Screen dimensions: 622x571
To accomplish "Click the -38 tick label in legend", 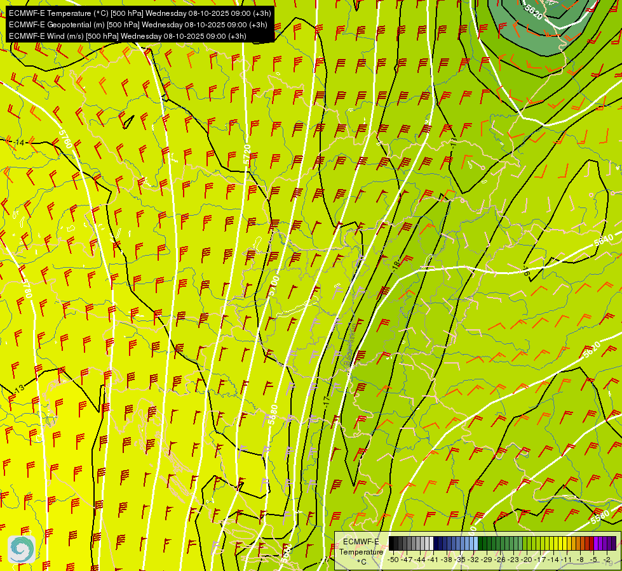I will 446,560.
